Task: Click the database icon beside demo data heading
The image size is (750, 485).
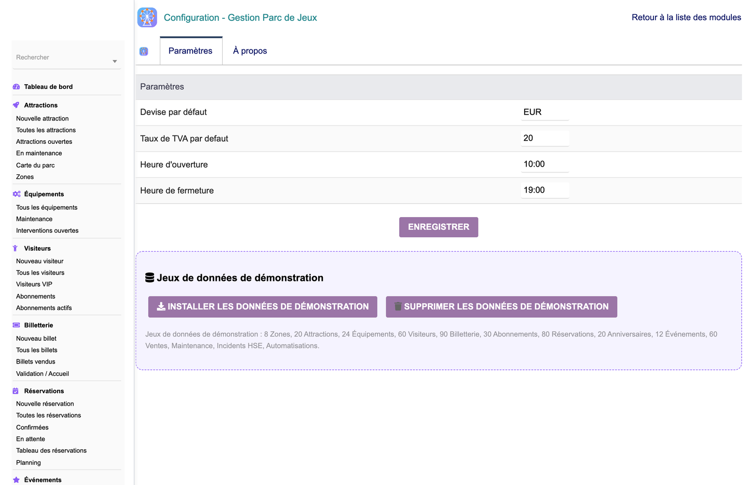Action: click(x=149, y=278)
